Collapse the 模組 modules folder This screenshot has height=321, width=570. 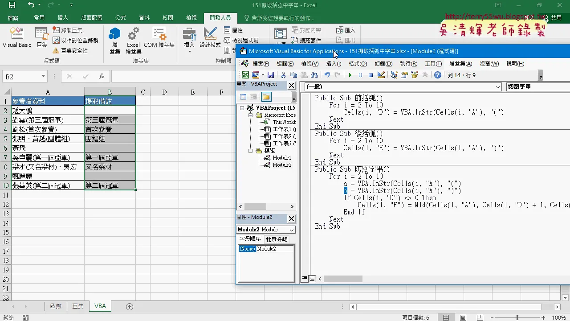point(251,151)
